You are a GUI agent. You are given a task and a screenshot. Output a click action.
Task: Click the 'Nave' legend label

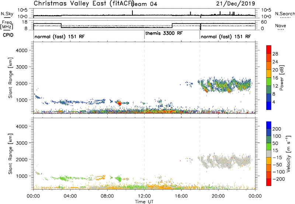tap(281, 26)
